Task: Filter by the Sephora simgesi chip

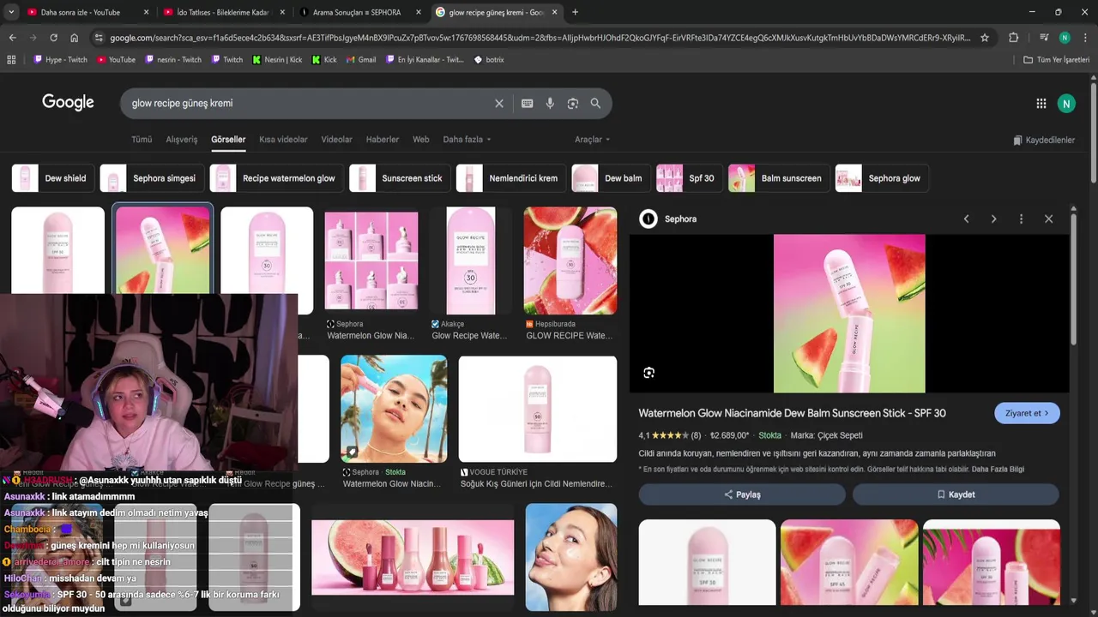Action: coord(152,178)
